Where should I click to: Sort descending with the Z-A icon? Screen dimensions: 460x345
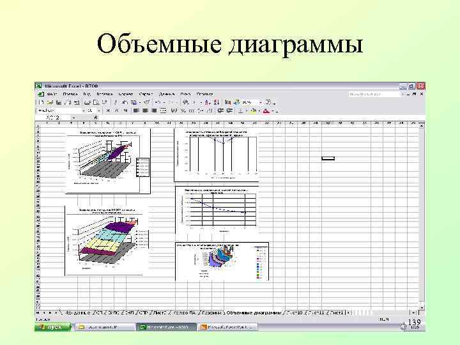click(217, 102)
